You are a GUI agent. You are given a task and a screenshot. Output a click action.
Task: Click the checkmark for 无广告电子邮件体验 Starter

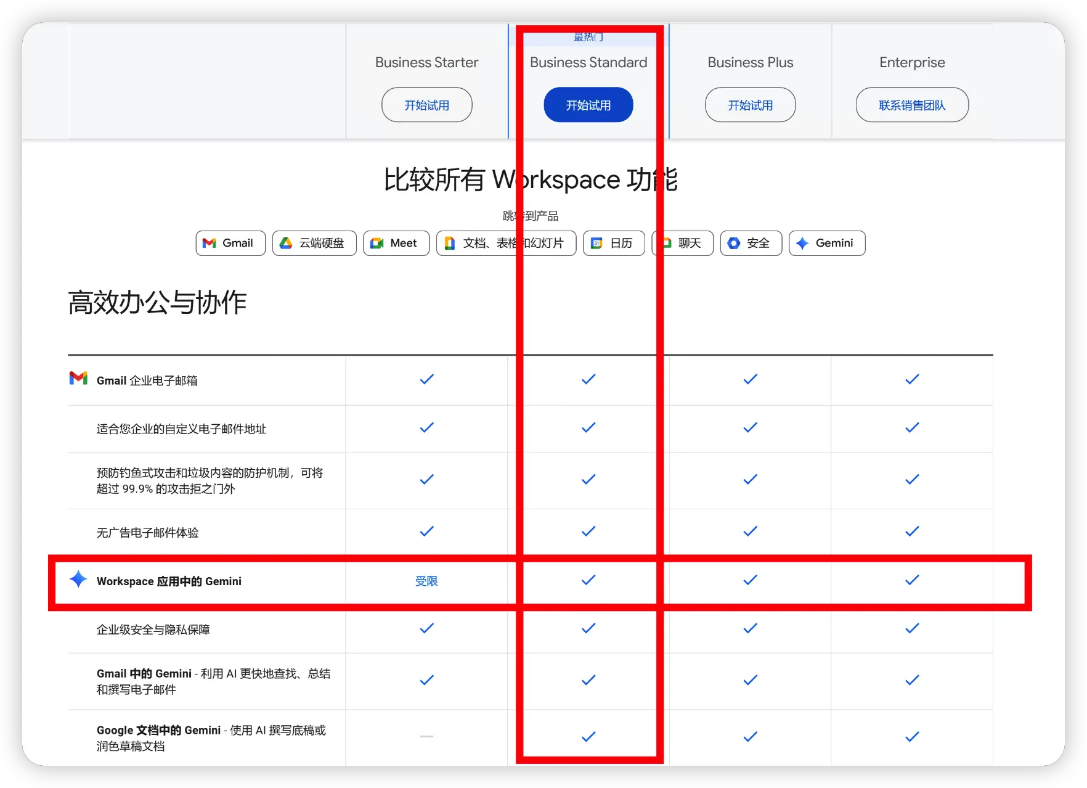coord(426,531)
